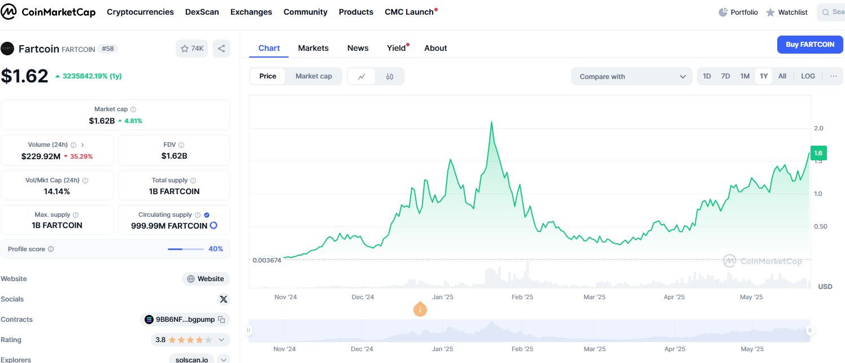Open the Cryptocurrencies nav menu
The height and width of the screenshot is (363, 845).
tap(140, 12)
